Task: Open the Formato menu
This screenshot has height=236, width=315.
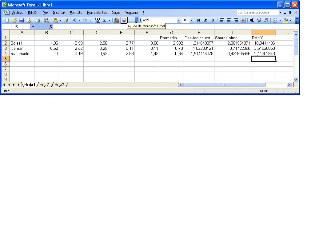Action: tap(76, 13)
